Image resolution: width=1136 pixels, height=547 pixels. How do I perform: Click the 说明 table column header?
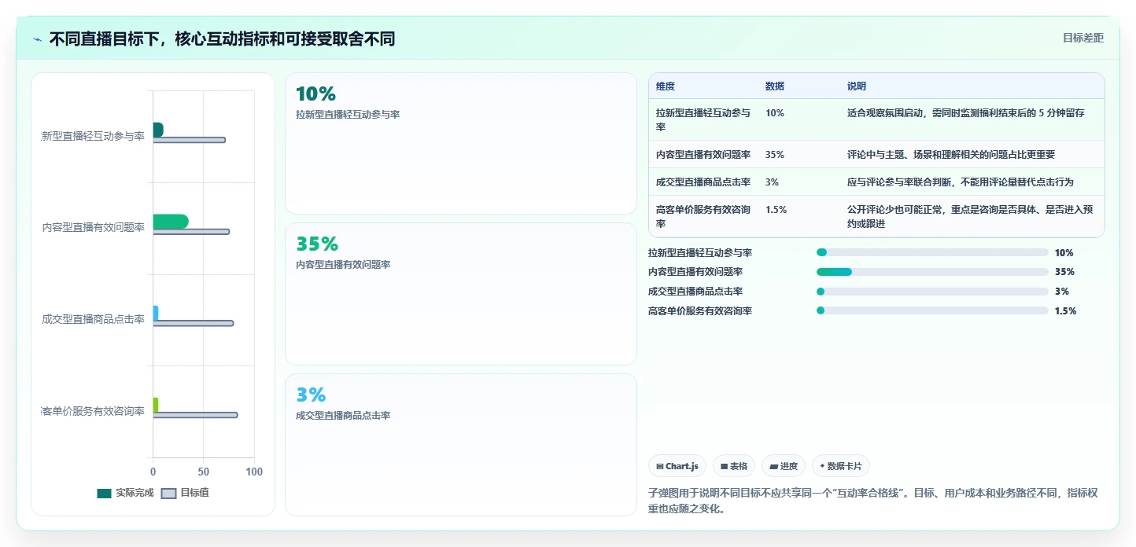point(857,86)
